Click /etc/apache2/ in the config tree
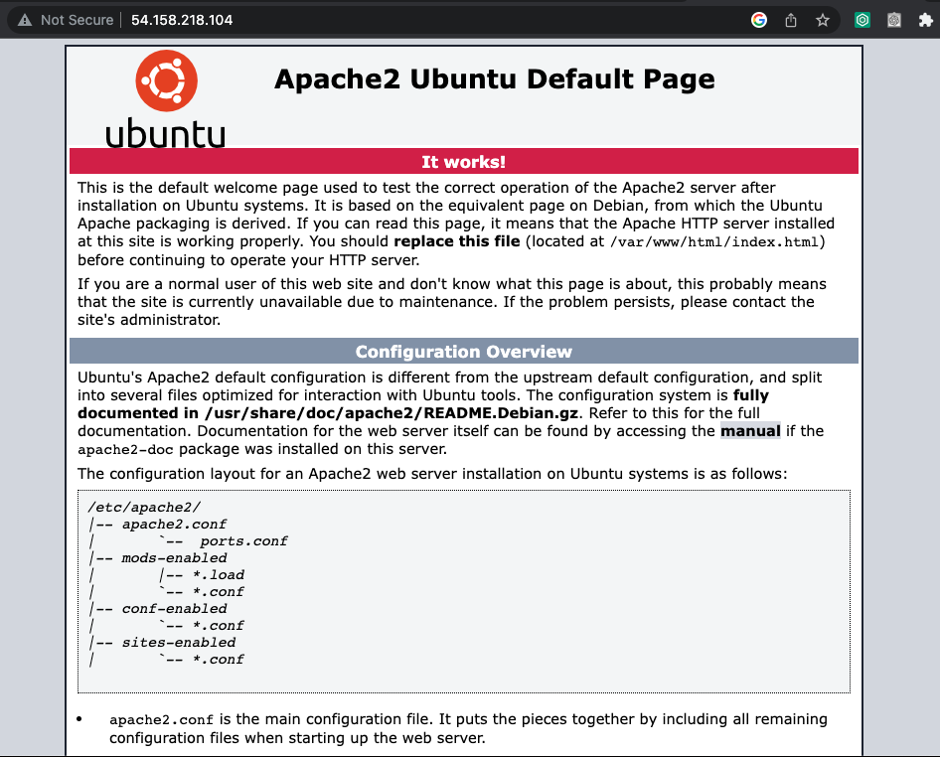 point(144,507)
